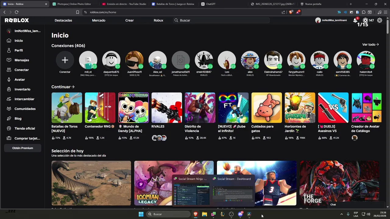Switch to YouTube Studio browser tab

coord(124,4)
